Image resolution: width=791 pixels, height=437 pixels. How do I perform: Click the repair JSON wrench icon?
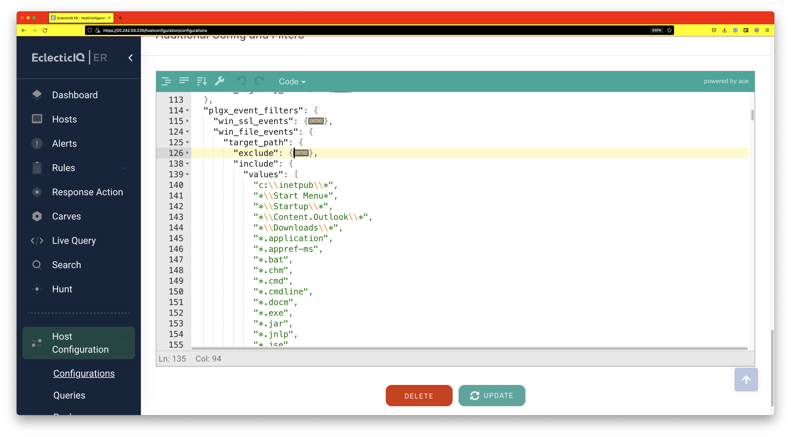coord(219,81)
